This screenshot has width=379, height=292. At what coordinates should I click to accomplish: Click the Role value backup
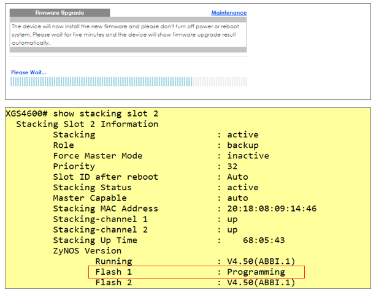pyautogui.click(x=243, y=145)
